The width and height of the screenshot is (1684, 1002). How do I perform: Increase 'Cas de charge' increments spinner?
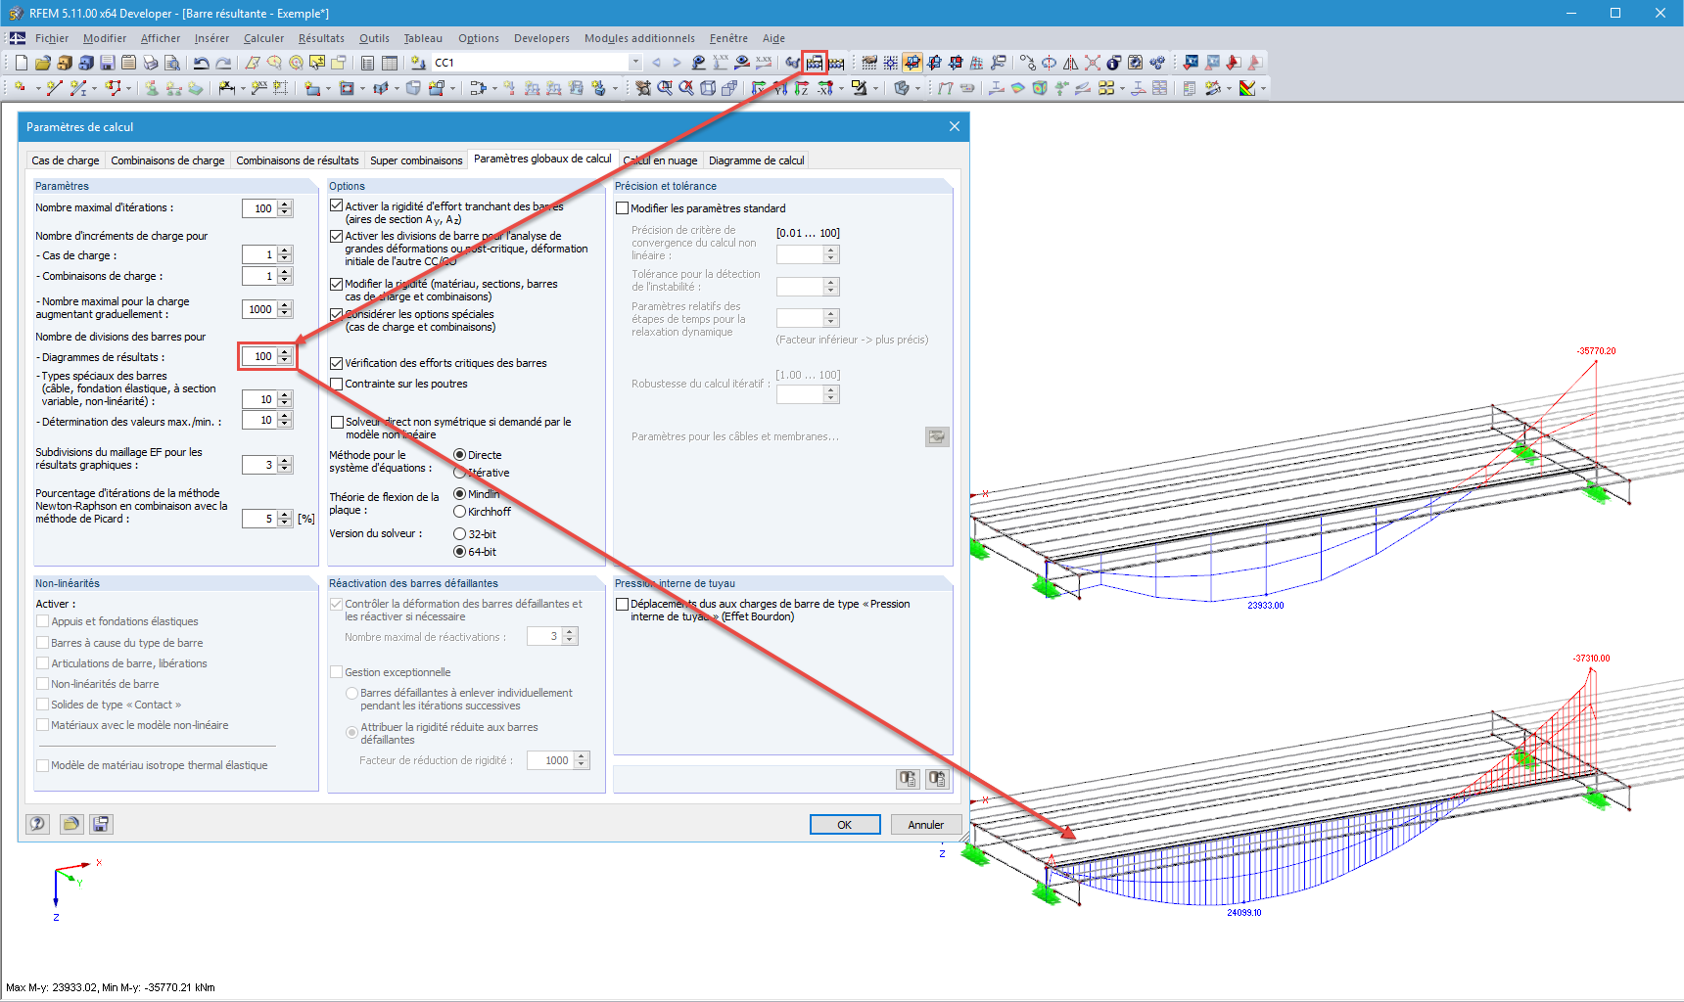(x=285, y=250)
